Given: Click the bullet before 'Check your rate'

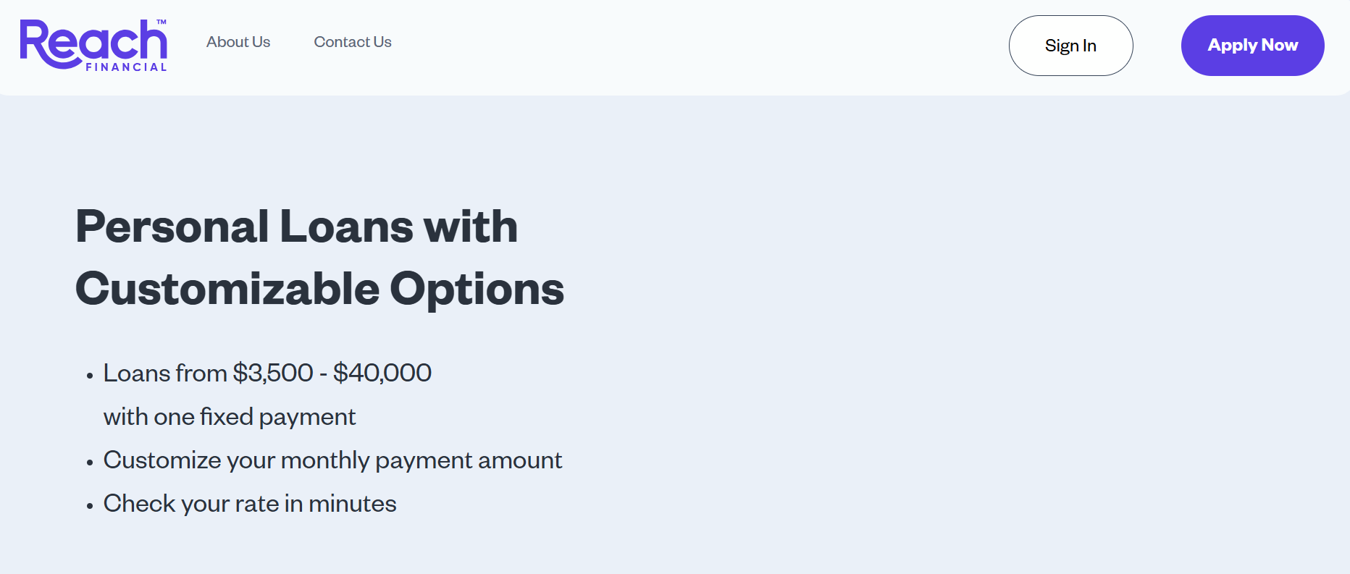Looking at the screenshot, I should [90, 506].
